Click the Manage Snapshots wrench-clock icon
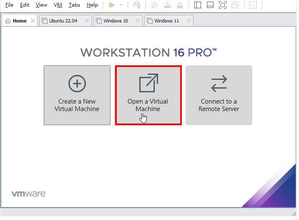The image size is (299, 220). (180, 5)
